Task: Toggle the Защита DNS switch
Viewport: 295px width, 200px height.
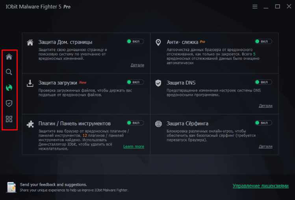Action: tap(263, 82)
